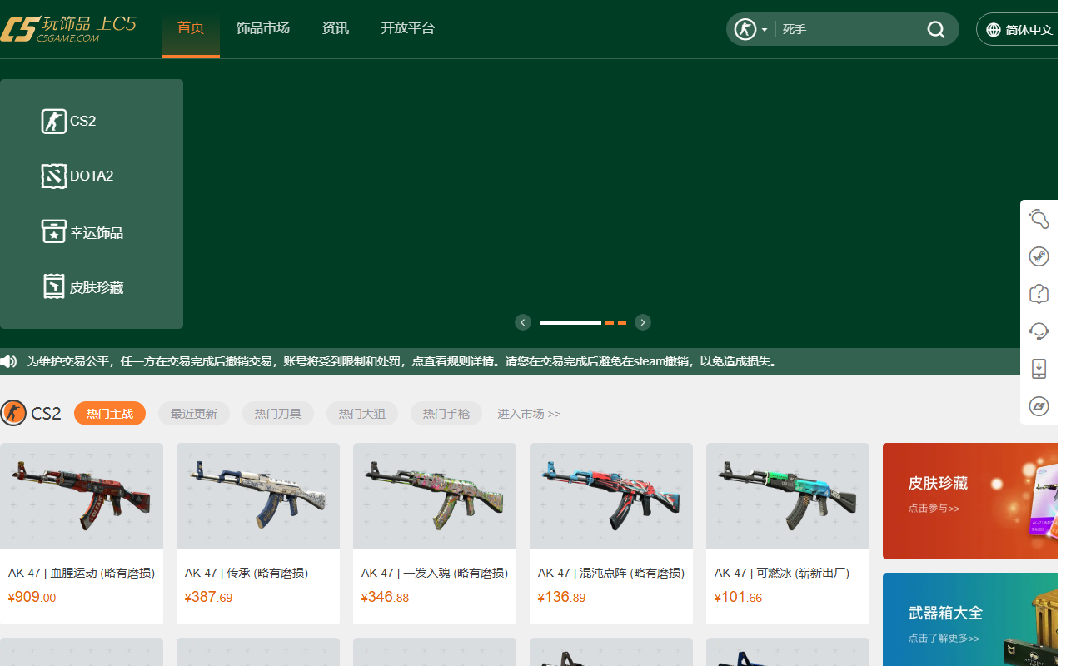Click title AK-47 | 血腥运动 (略有磨损)
Screen dimensions: 1066x666
click(82, 573)
